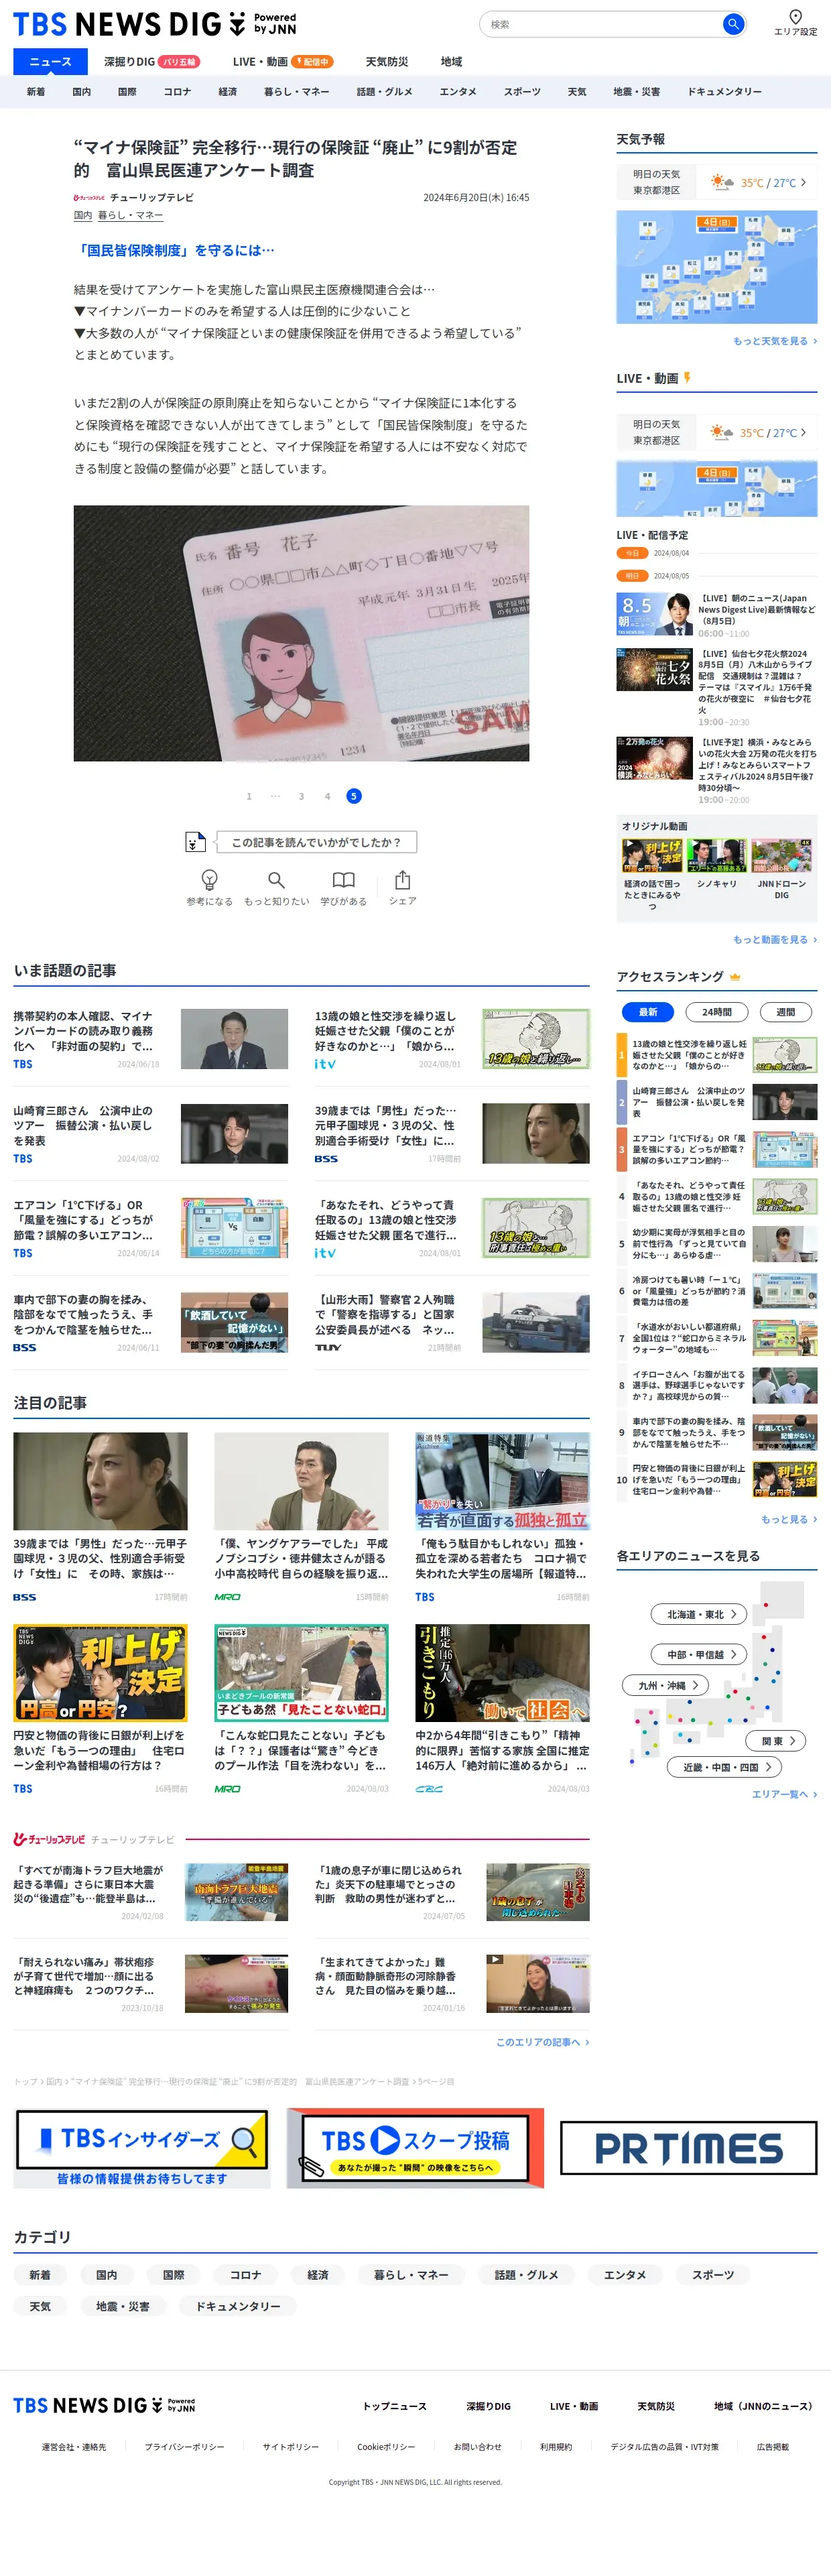Open JNNドローンDIG video thumbnail

pos(781,856)
